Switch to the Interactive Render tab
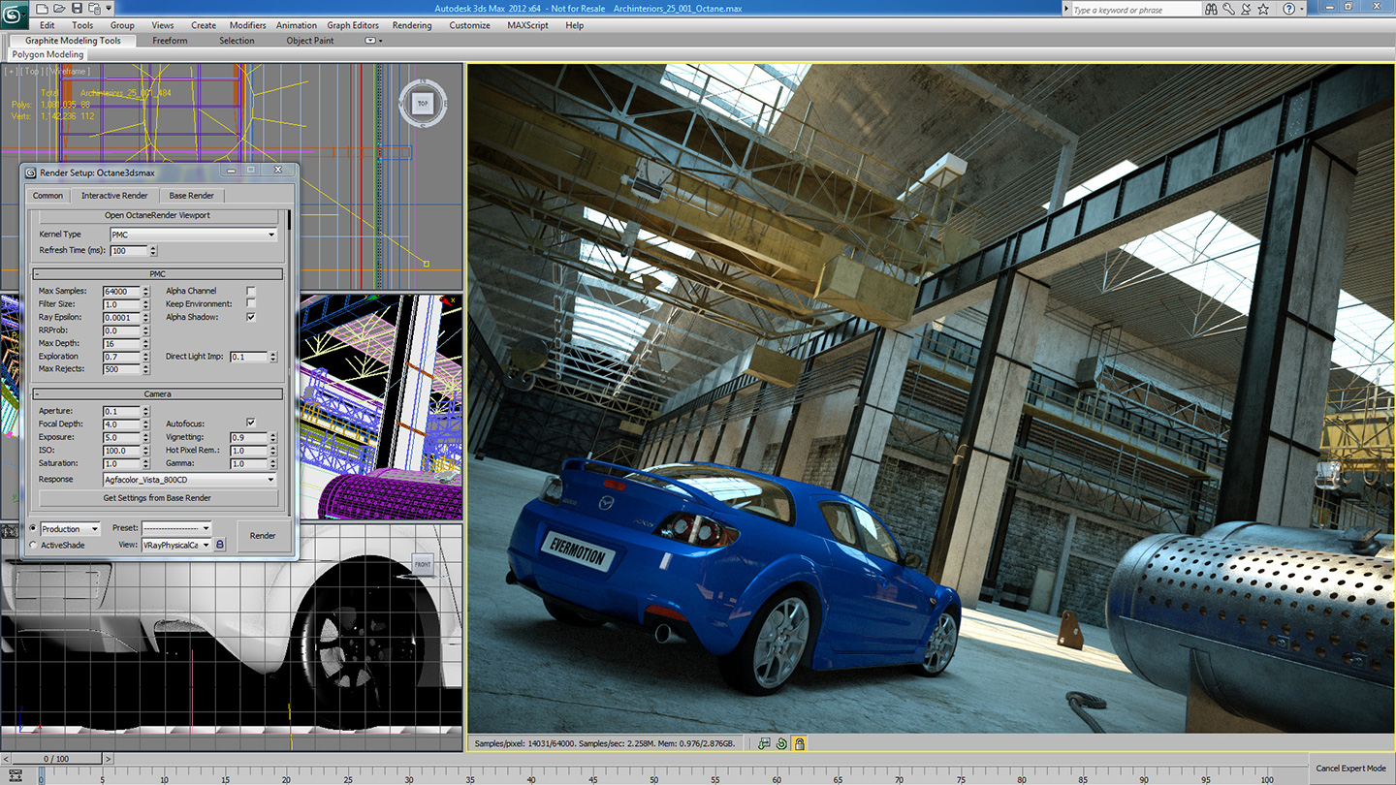Screen dimensions: 1396x785 (x=114, y=196)
